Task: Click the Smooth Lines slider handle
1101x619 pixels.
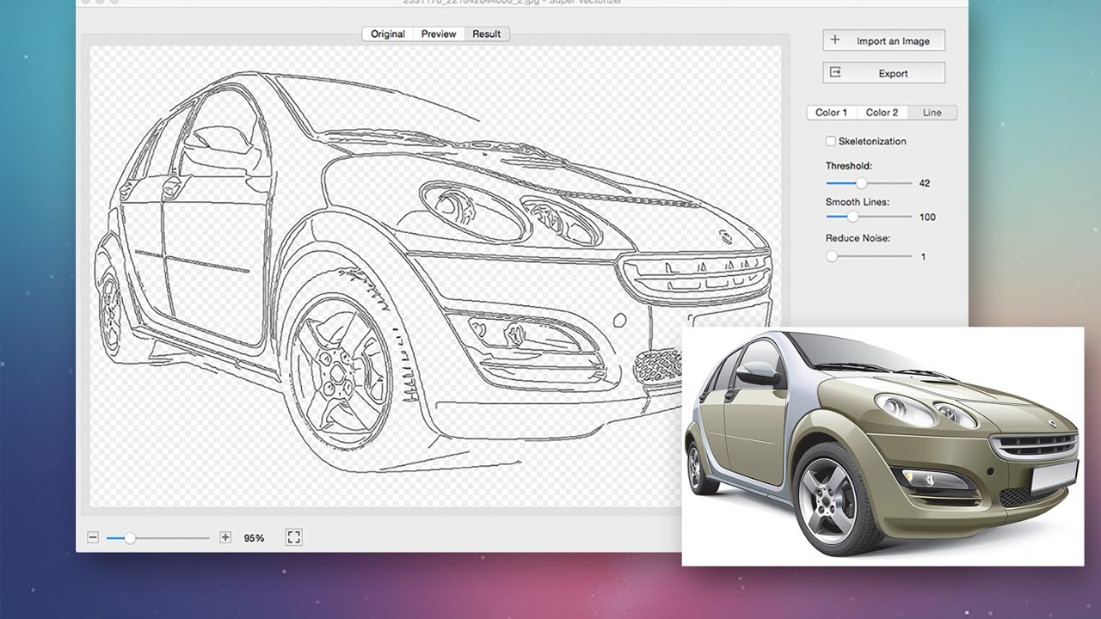Action: pyautogui.click(x=852, y=218)
